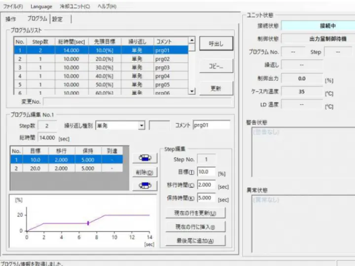
Task: Switch to the 操作 tab
Action: click(11, 19)
